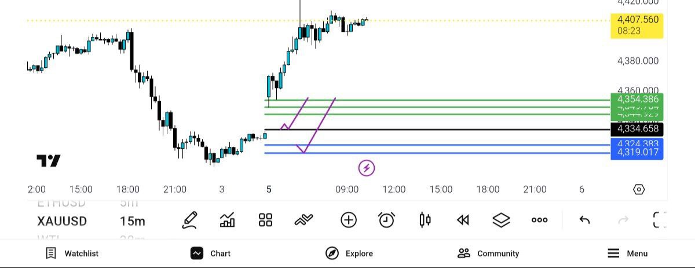The height and width of the screenshot is (268, 695).
Task: Switch to the Watchlist tab
Action: 72,254
